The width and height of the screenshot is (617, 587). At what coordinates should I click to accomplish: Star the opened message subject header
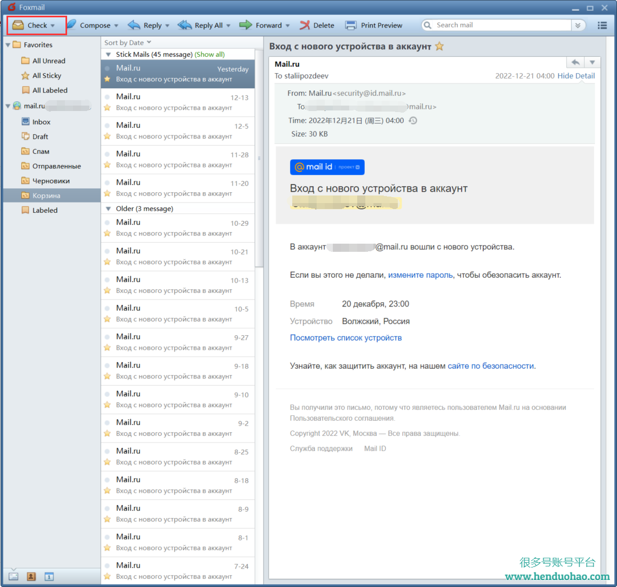click(x=439, y=46)
